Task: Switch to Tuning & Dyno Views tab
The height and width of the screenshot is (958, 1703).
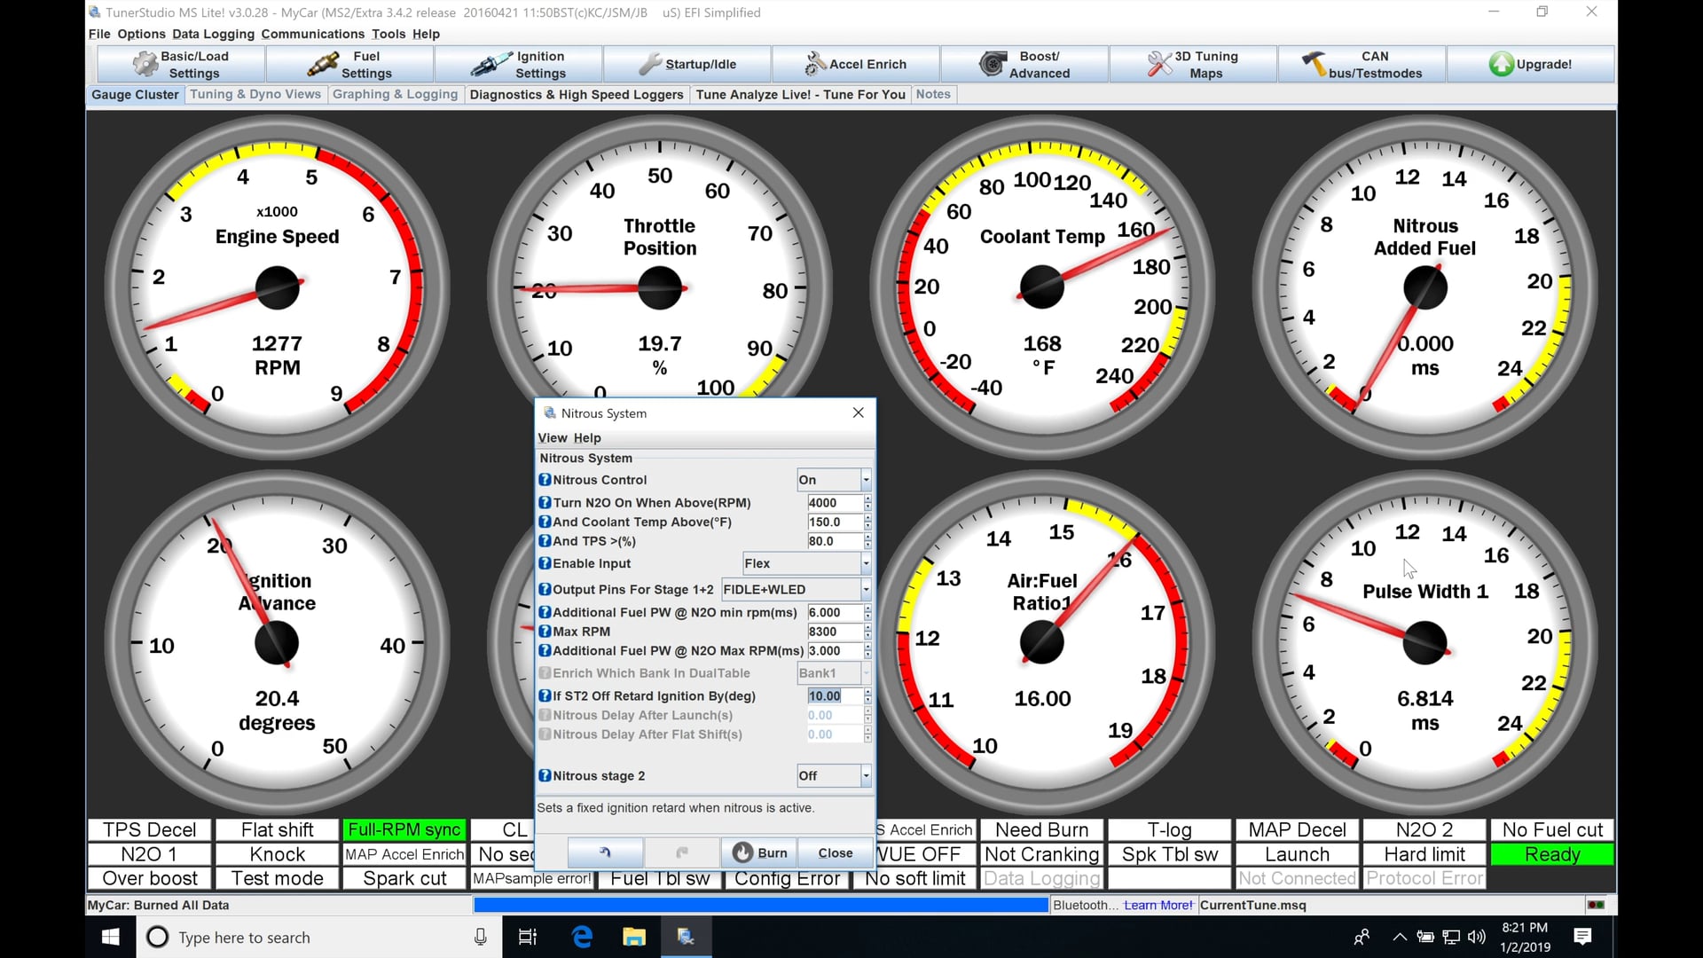Action: tap(255, 94)
